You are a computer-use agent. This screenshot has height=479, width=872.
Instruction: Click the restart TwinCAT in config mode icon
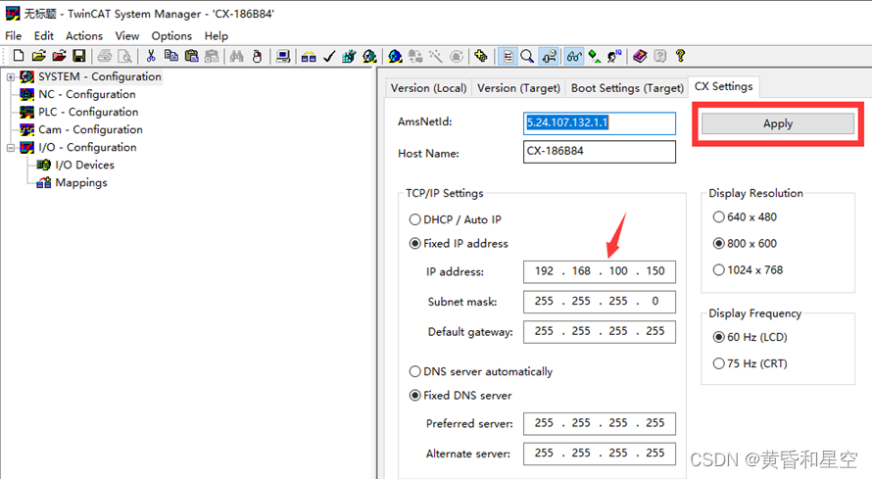(x=396, y=56)
